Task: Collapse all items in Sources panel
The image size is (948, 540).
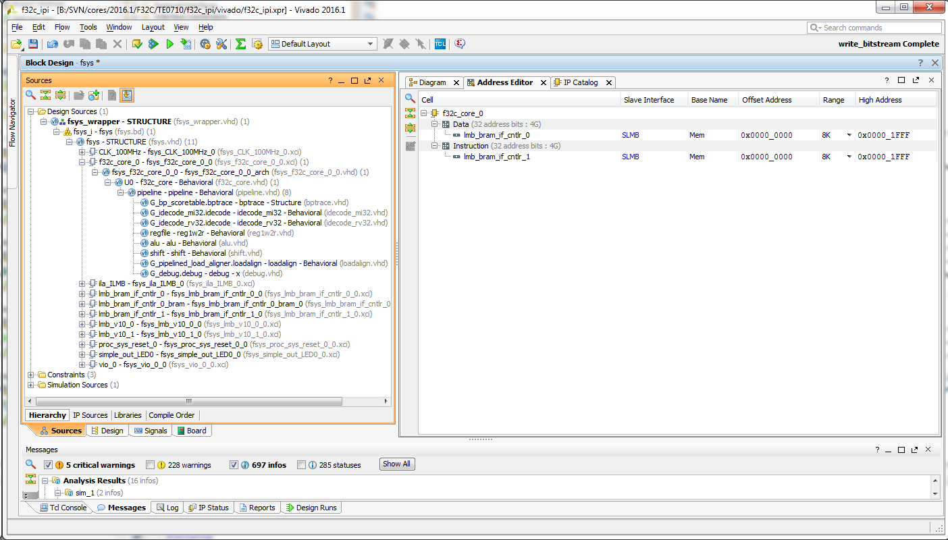Action: coord(45,95)
